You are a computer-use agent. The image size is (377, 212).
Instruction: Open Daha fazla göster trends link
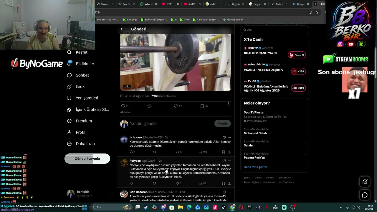tap(255, 167)
